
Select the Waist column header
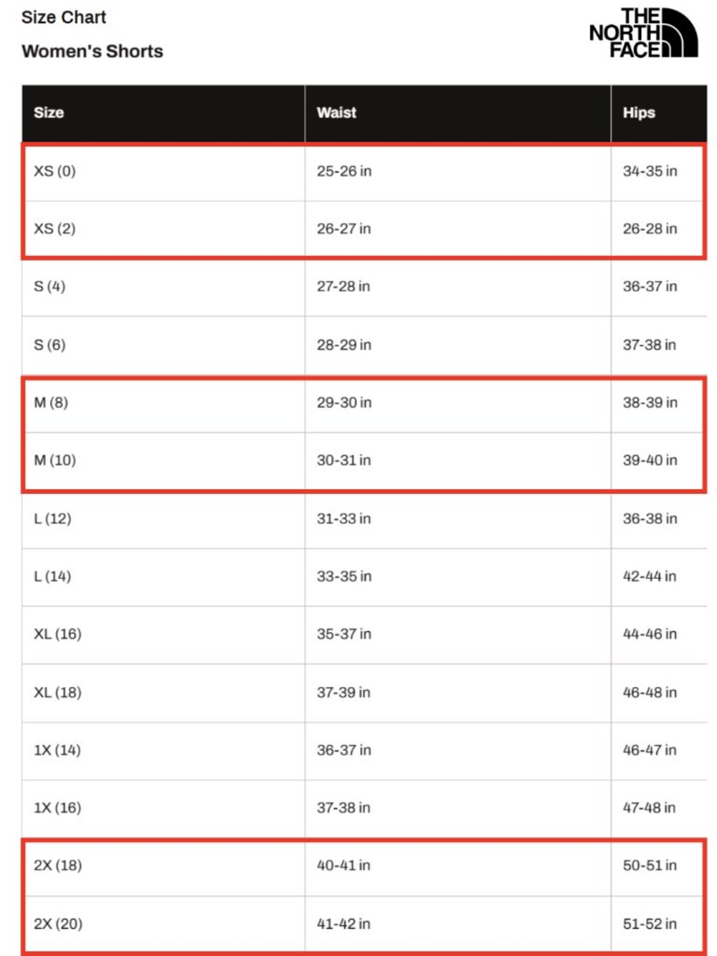(336, 113)
